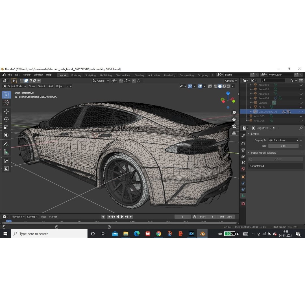Switch to solid viewport shading
305x305 pixels.
click(x=220, y=86)
